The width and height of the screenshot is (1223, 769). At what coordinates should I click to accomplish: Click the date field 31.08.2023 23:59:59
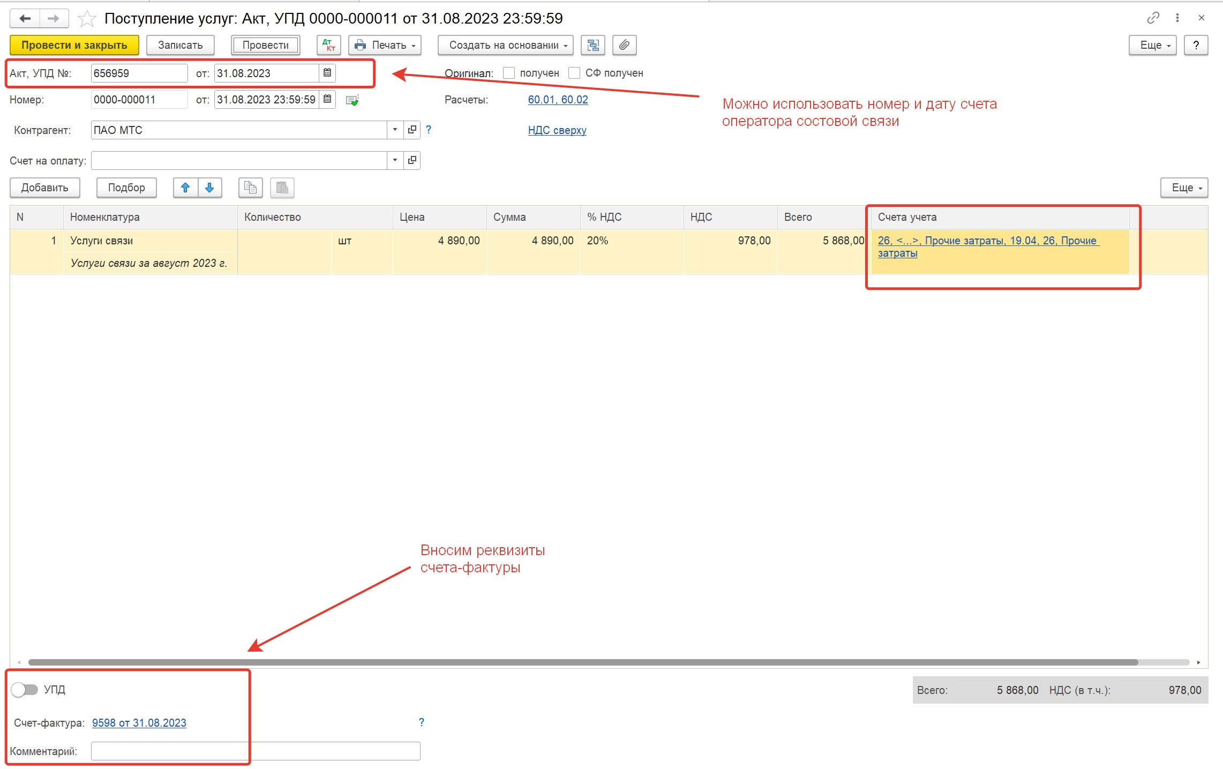[266, 99]
